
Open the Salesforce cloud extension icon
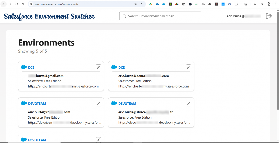164,4
